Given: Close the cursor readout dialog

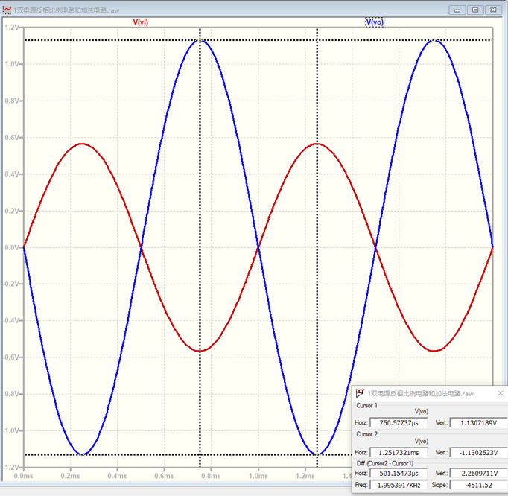Looking at the screenshot, I should 501,393.
